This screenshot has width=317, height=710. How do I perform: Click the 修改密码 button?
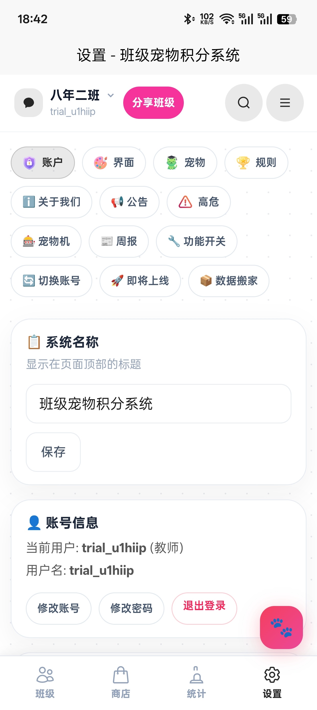[131, 608]
